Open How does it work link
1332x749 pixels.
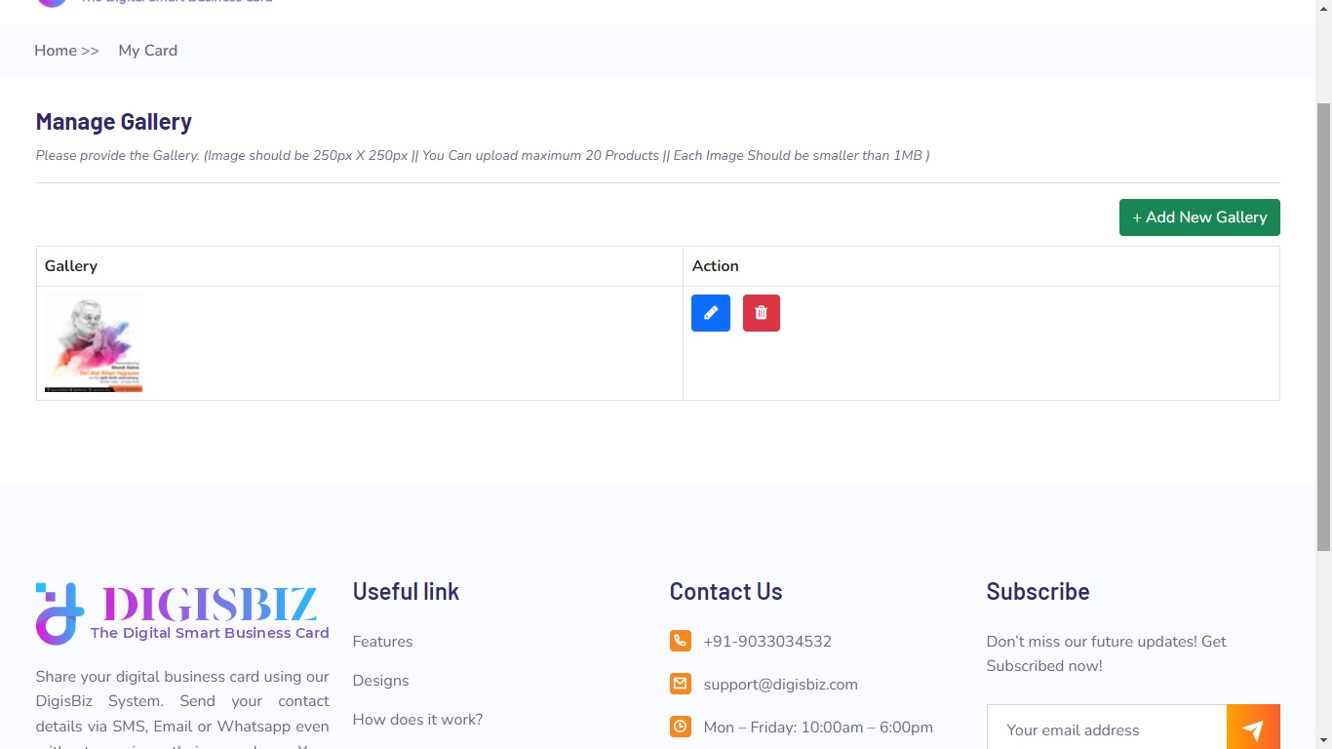tap(417, 720)
